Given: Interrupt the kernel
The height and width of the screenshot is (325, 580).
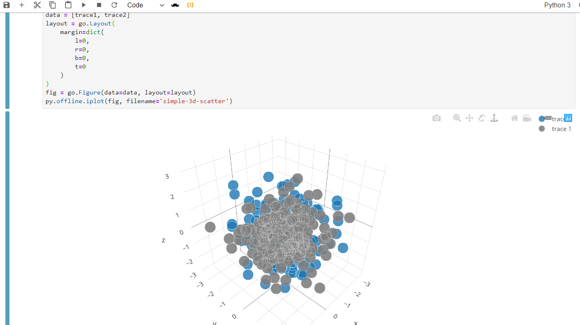Looking at the screenshot, I should tap(99, 5).
